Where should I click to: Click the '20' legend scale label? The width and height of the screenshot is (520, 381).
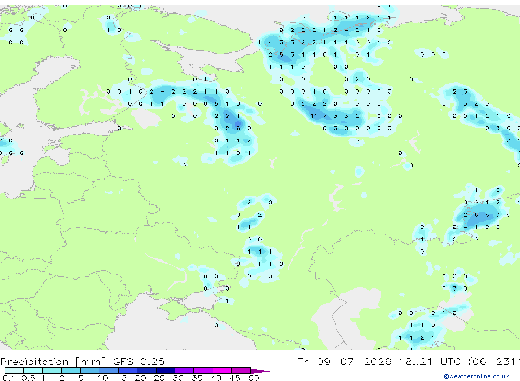[140, 378]
